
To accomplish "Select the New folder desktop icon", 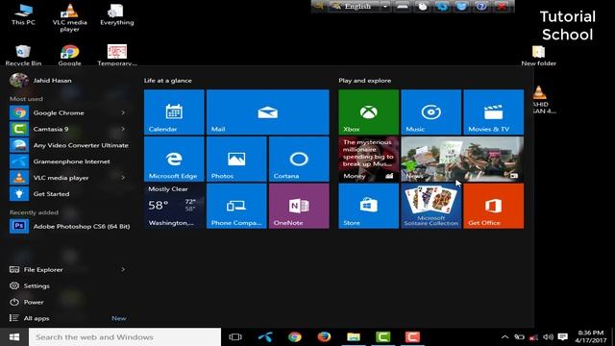I will point(538,56).
